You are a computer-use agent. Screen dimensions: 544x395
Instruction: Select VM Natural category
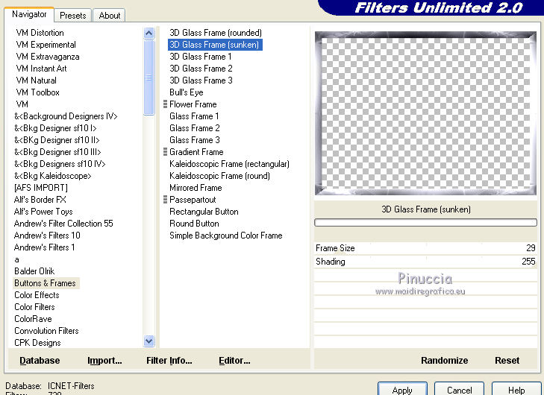click(x=36, y=80)
